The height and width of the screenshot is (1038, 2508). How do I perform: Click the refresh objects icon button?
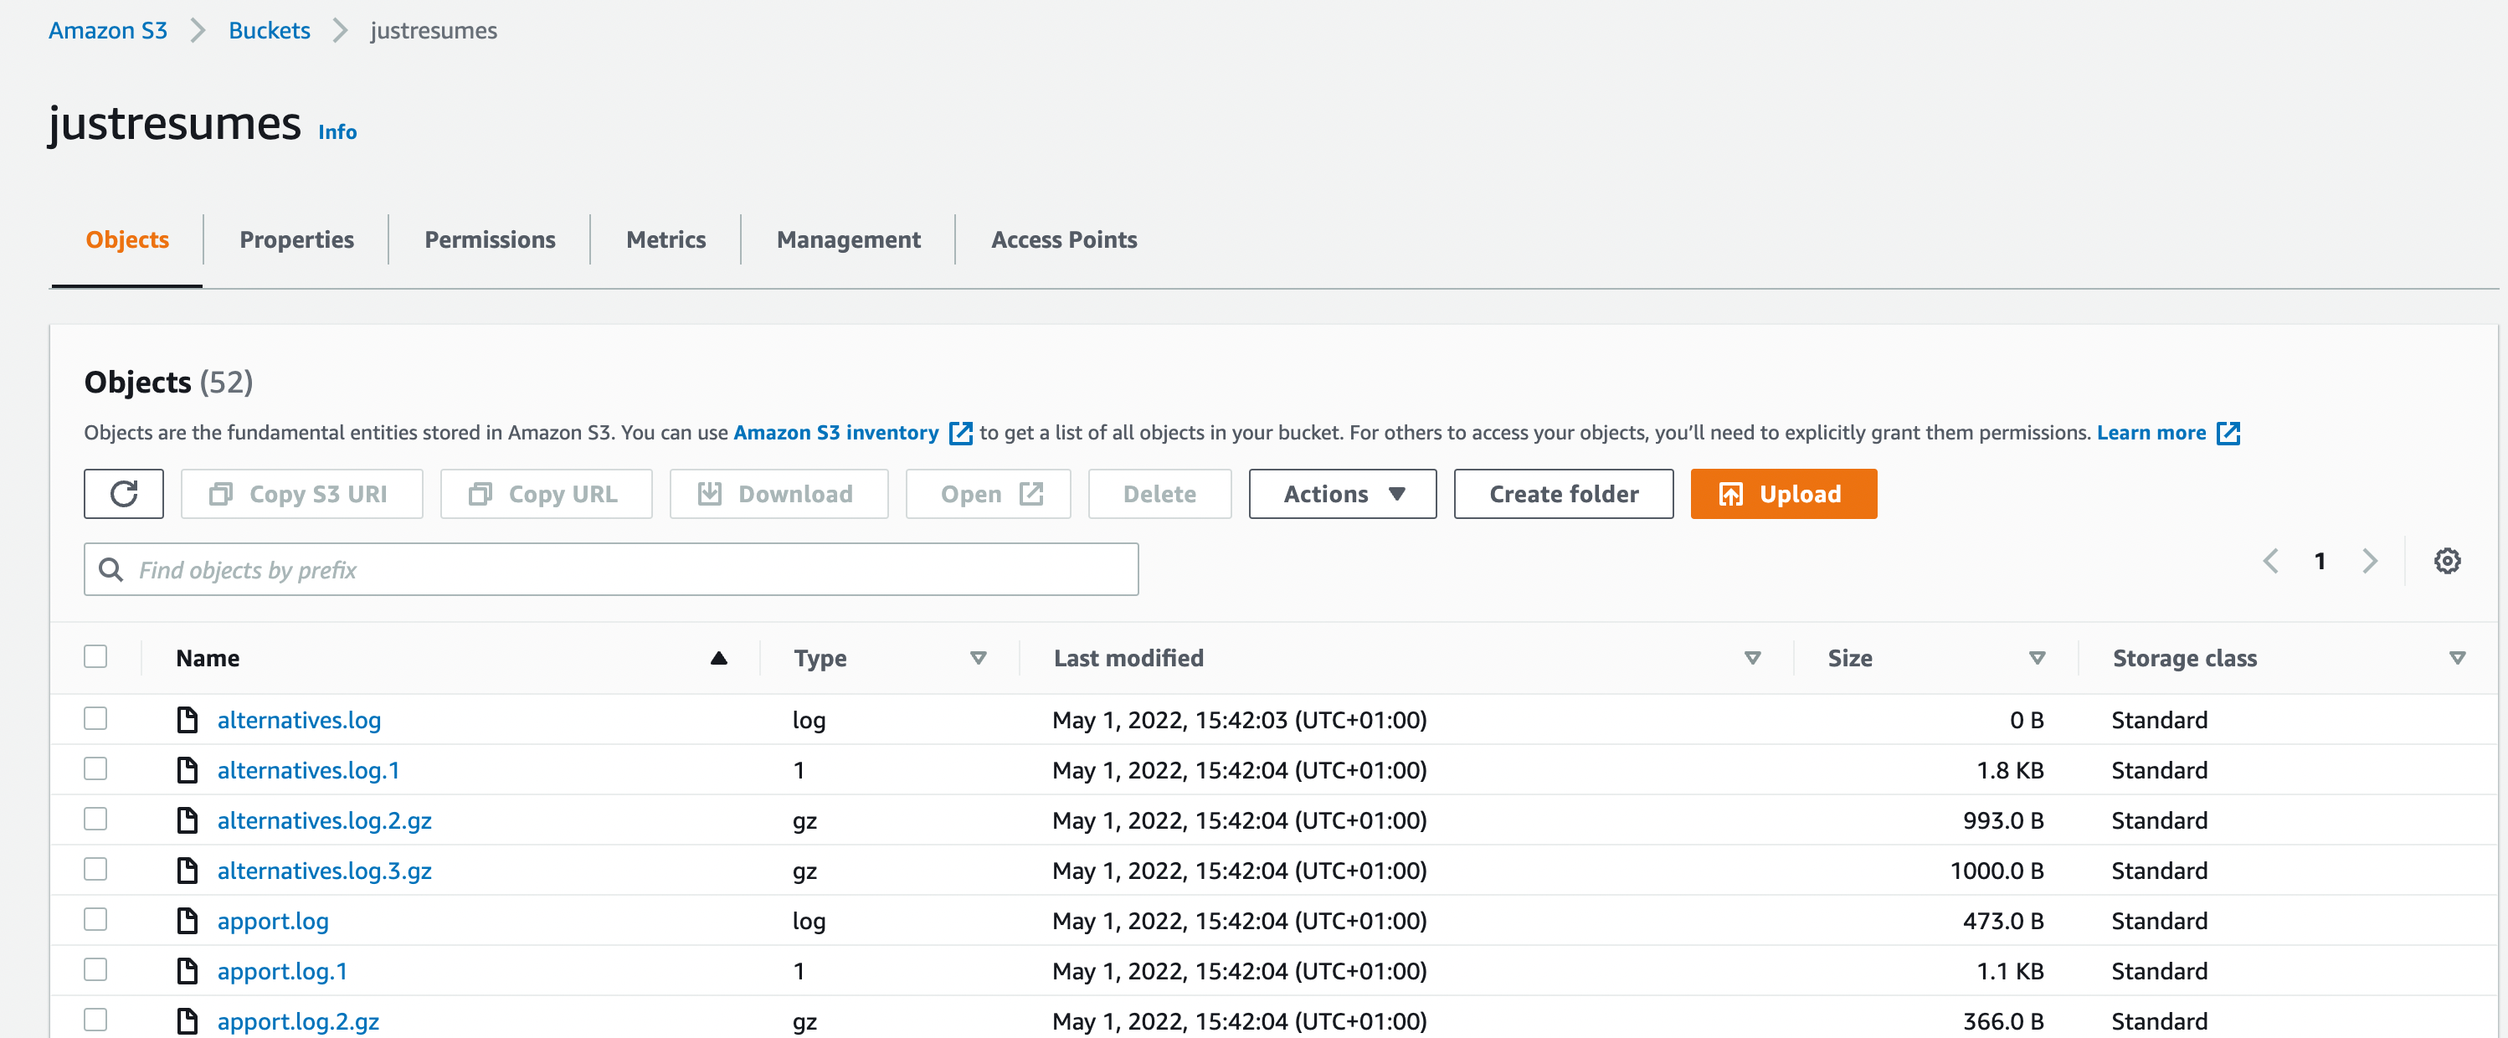click(x=124, y=494)
